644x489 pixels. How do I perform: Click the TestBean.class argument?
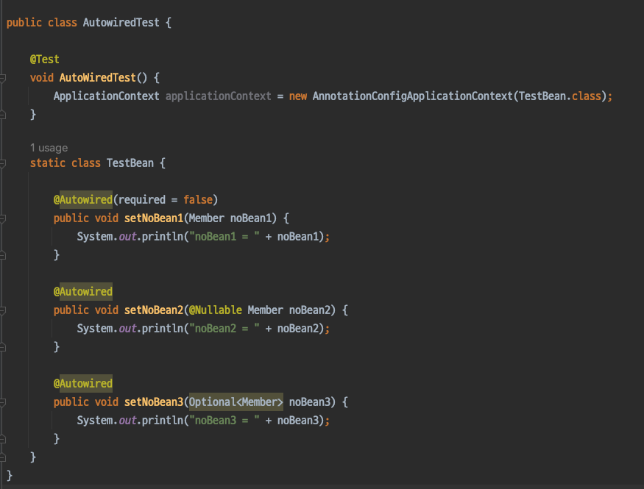[x=560, y=96]
